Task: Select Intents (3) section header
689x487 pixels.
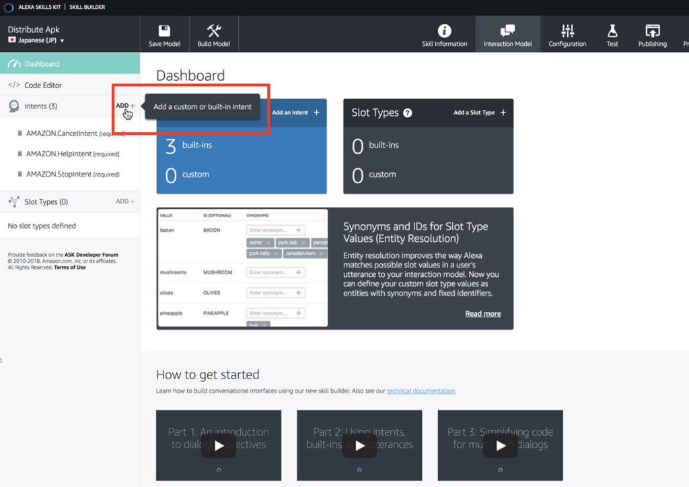Action: pos(41,106)
